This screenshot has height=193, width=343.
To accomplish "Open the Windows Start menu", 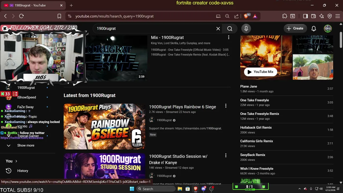I will pos(132,189).
